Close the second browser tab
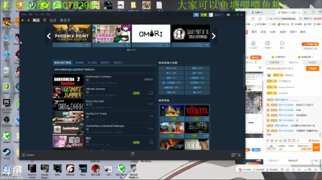Screen dimensions: 322x180 pyautogui.click(x=299, y=12)
